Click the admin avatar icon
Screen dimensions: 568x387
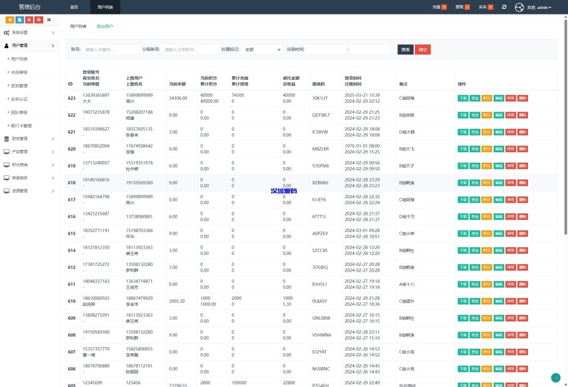coord(519,7)
